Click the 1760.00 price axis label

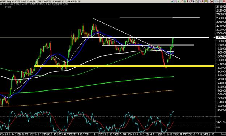tap(221, 79)
